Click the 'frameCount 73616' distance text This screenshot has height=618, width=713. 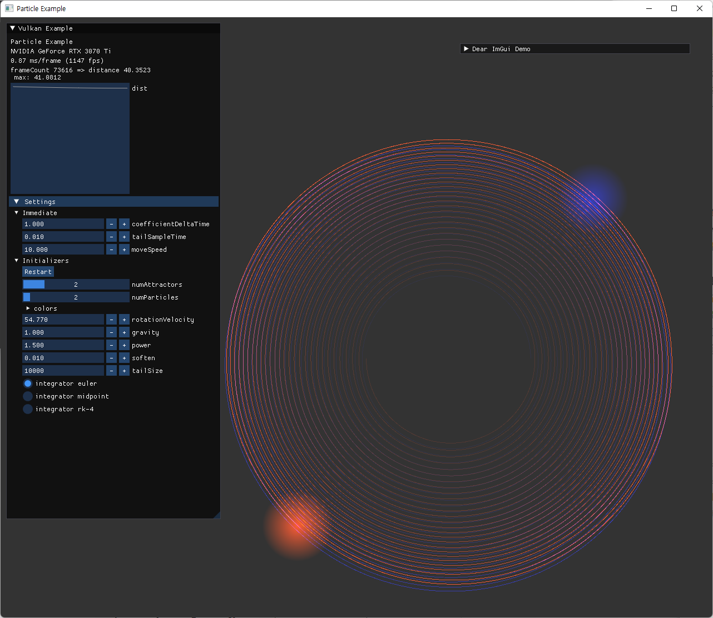[81, 70]
